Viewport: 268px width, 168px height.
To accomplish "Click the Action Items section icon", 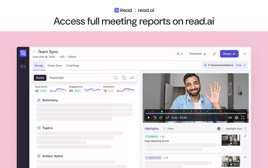I will (x=39, y=156).
